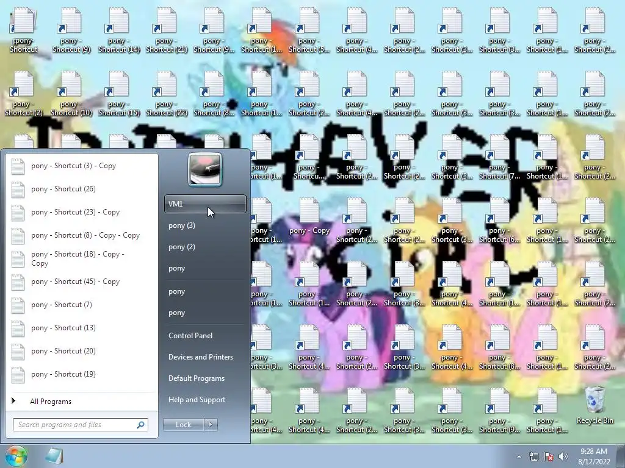Launch pony - Shortcut (7) from Start list
Image resolution: width=625 pixels, height=468 pixels.
point(82,305)
